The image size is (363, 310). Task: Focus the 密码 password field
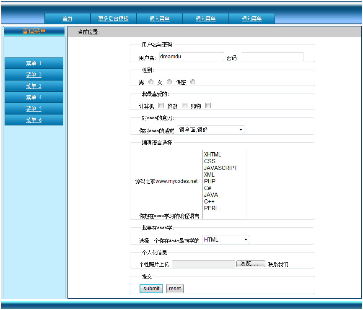(272, 57)
